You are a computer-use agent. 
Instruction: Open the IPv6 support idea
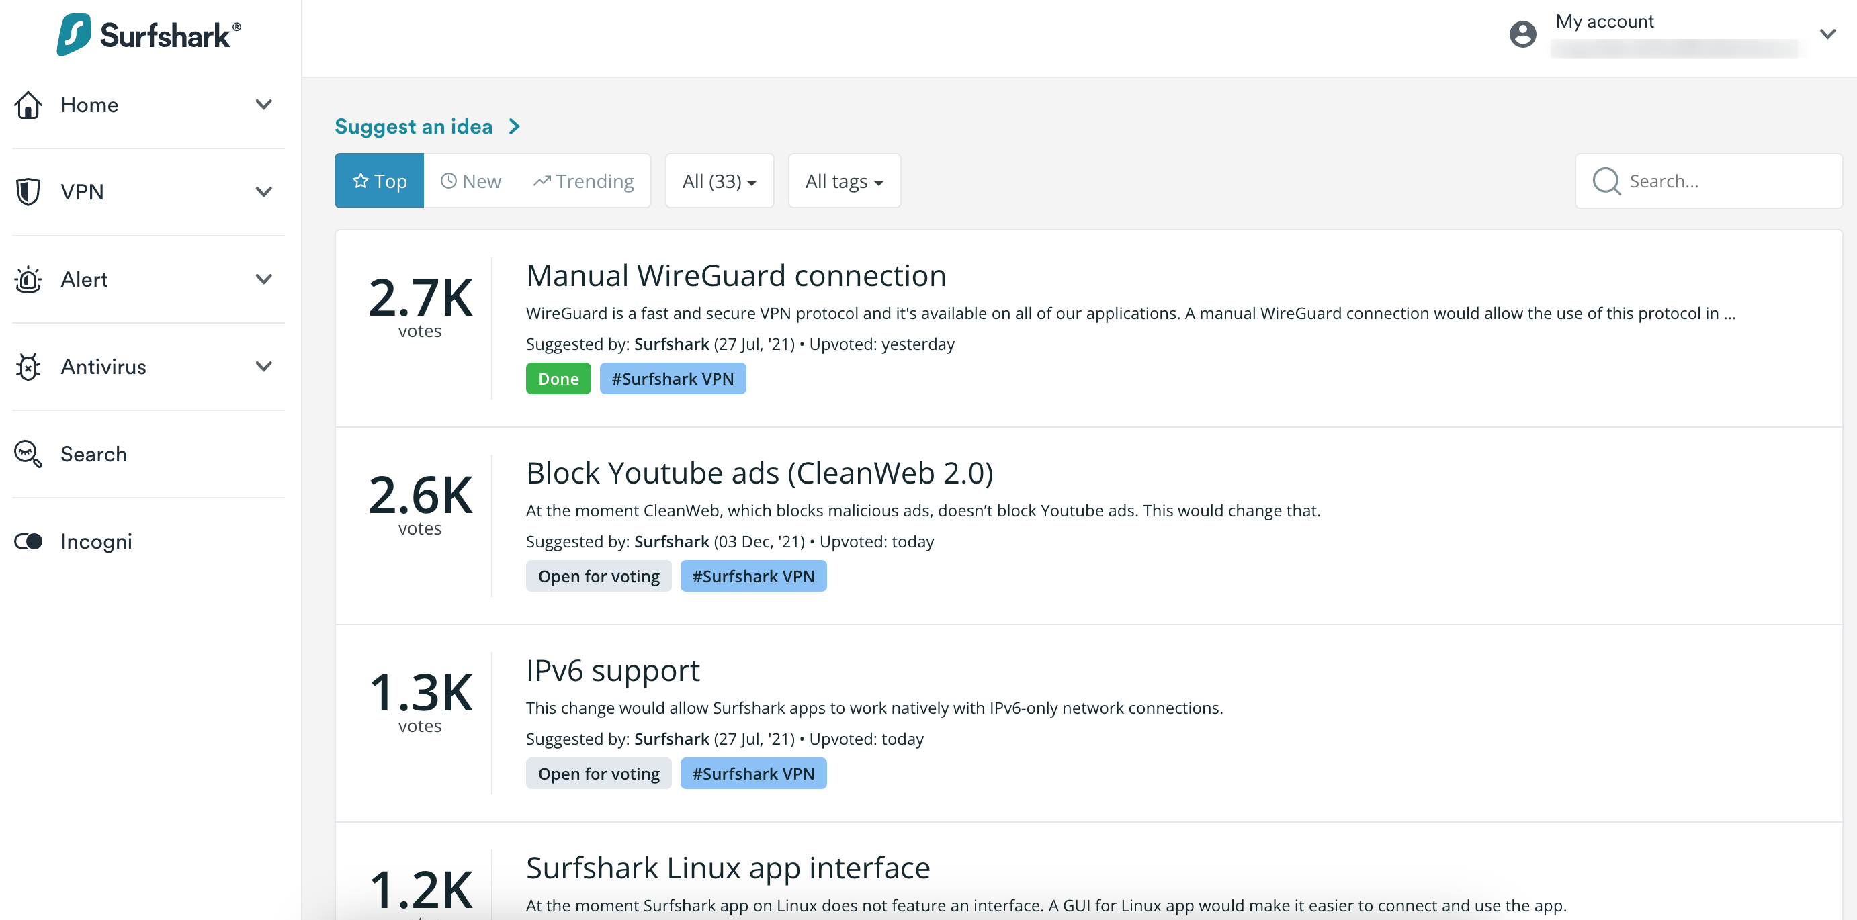click(x=613, y=671)
